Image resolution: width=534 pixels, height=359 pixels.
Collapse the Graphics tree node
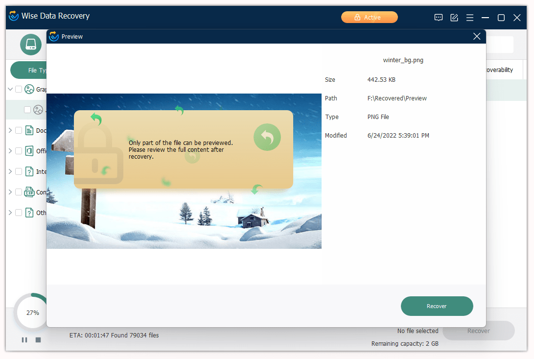click(10, 89)
